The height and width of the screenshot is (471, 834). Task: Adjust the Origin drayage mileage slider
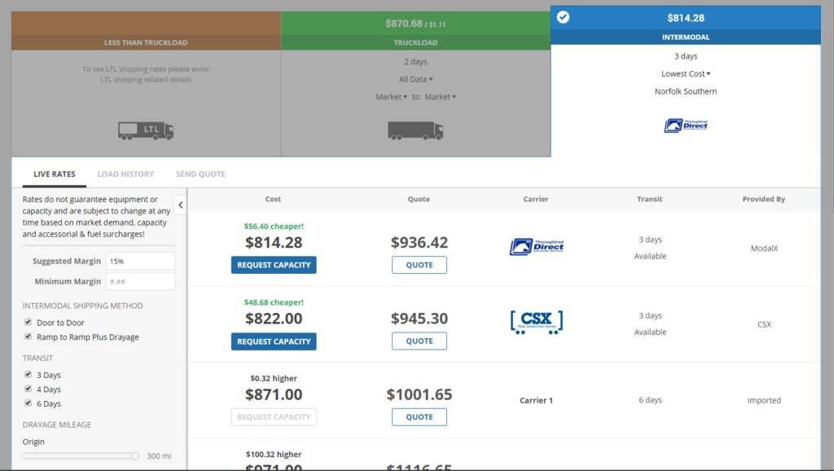pyautogui.click(x=135, y=456)
